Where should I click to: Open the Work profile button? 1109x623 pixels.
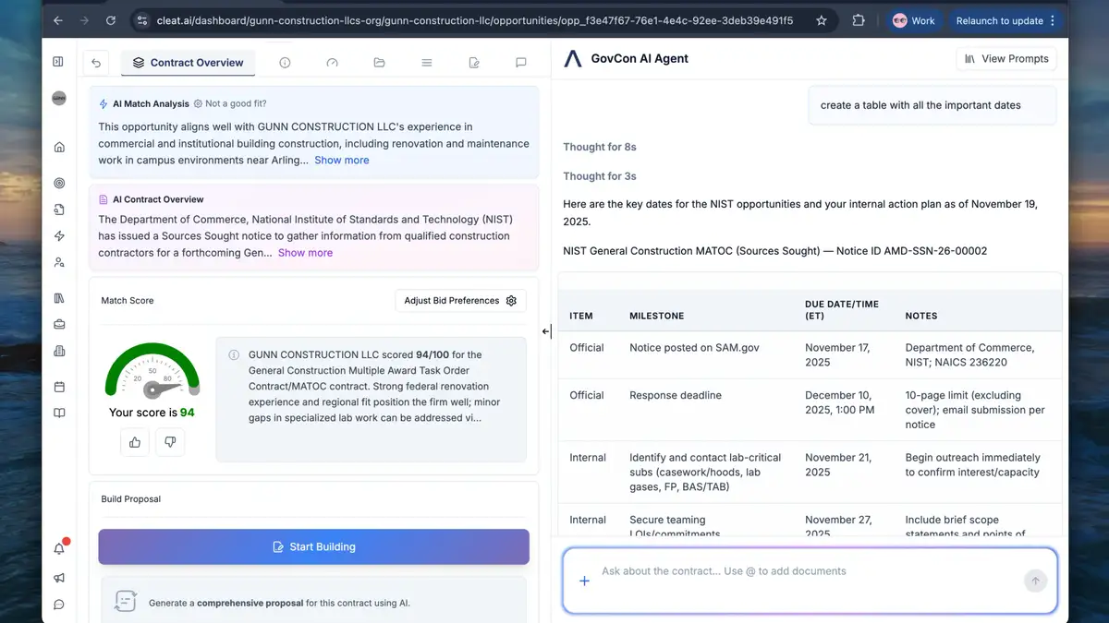pyautogui.click(x=913, y=20)
